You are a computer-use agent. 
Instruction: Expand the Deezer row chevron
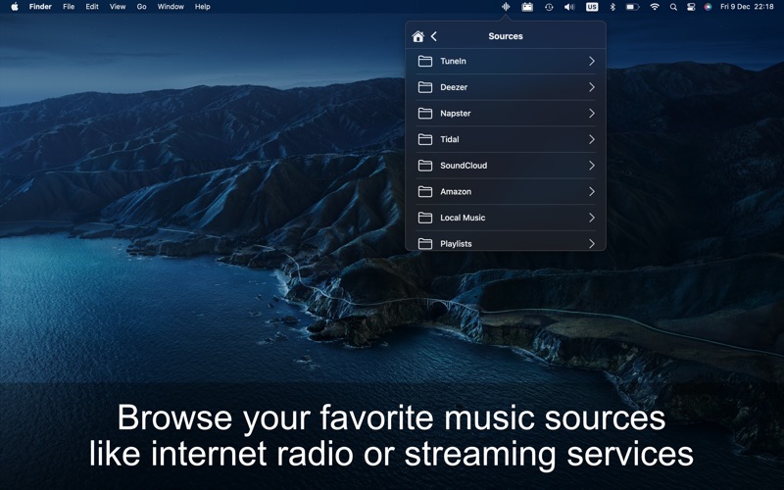[x=592, y=87]
